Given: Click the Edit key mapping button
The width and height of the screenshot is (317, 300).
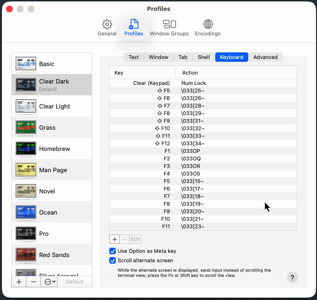Looking at the screenshot, I should click(135, 239).
